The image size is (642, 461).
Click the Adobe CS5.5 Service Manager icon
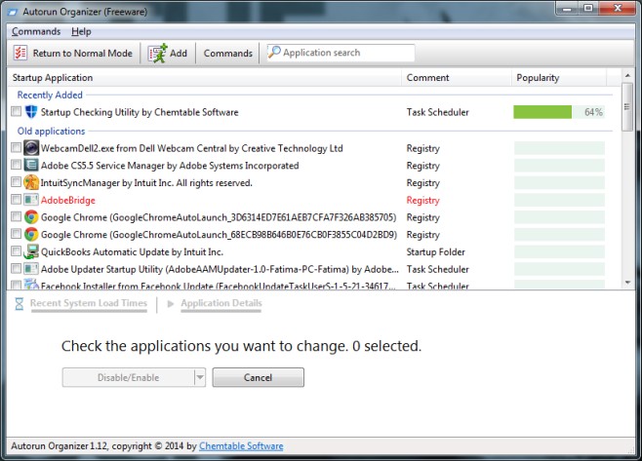tap(31, 165)
